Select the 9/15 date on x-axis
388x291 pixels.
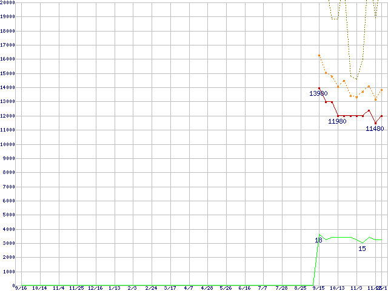tap(318, 288)
